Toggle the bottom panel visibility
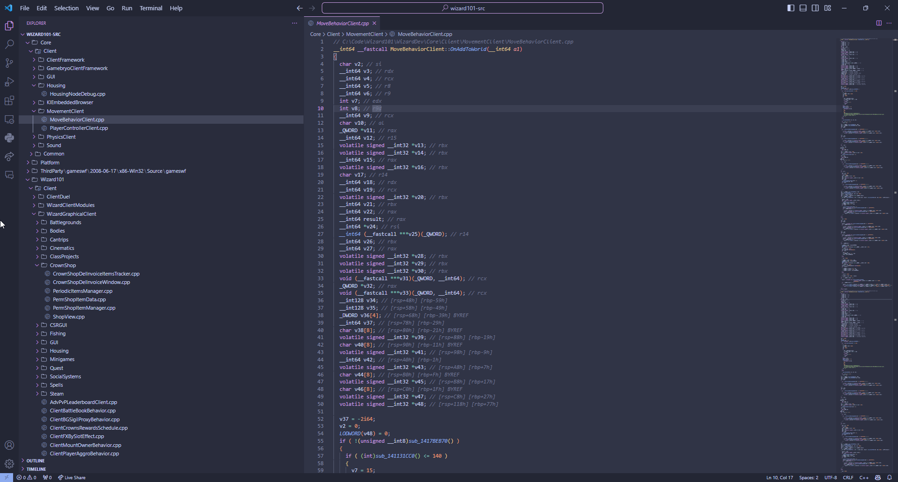Screen dimensions: 898x482 [x=803, y=8]
